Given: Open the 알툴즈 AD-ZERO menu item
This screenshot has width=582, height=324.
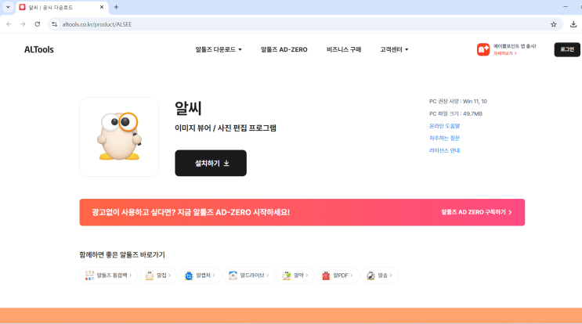Looking at the screenshot, I should [x=284, y=49].
